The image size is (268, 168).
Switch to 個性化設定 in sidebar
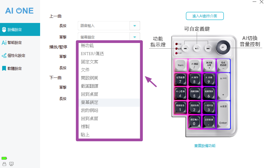tap(16, 56)
